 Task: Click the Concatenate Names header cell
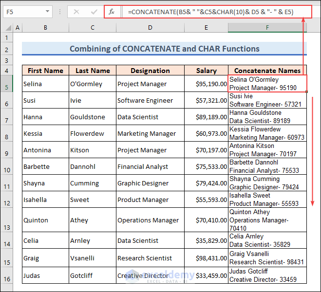267,71
